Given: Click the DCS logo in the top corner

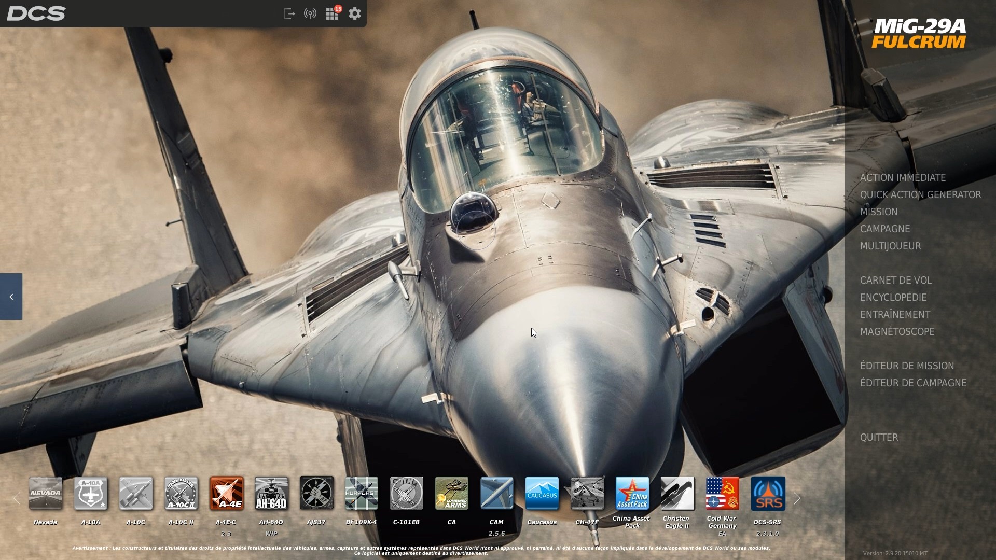Looking at the screenshot, I should pyautogui.click(x=35, y=13).
